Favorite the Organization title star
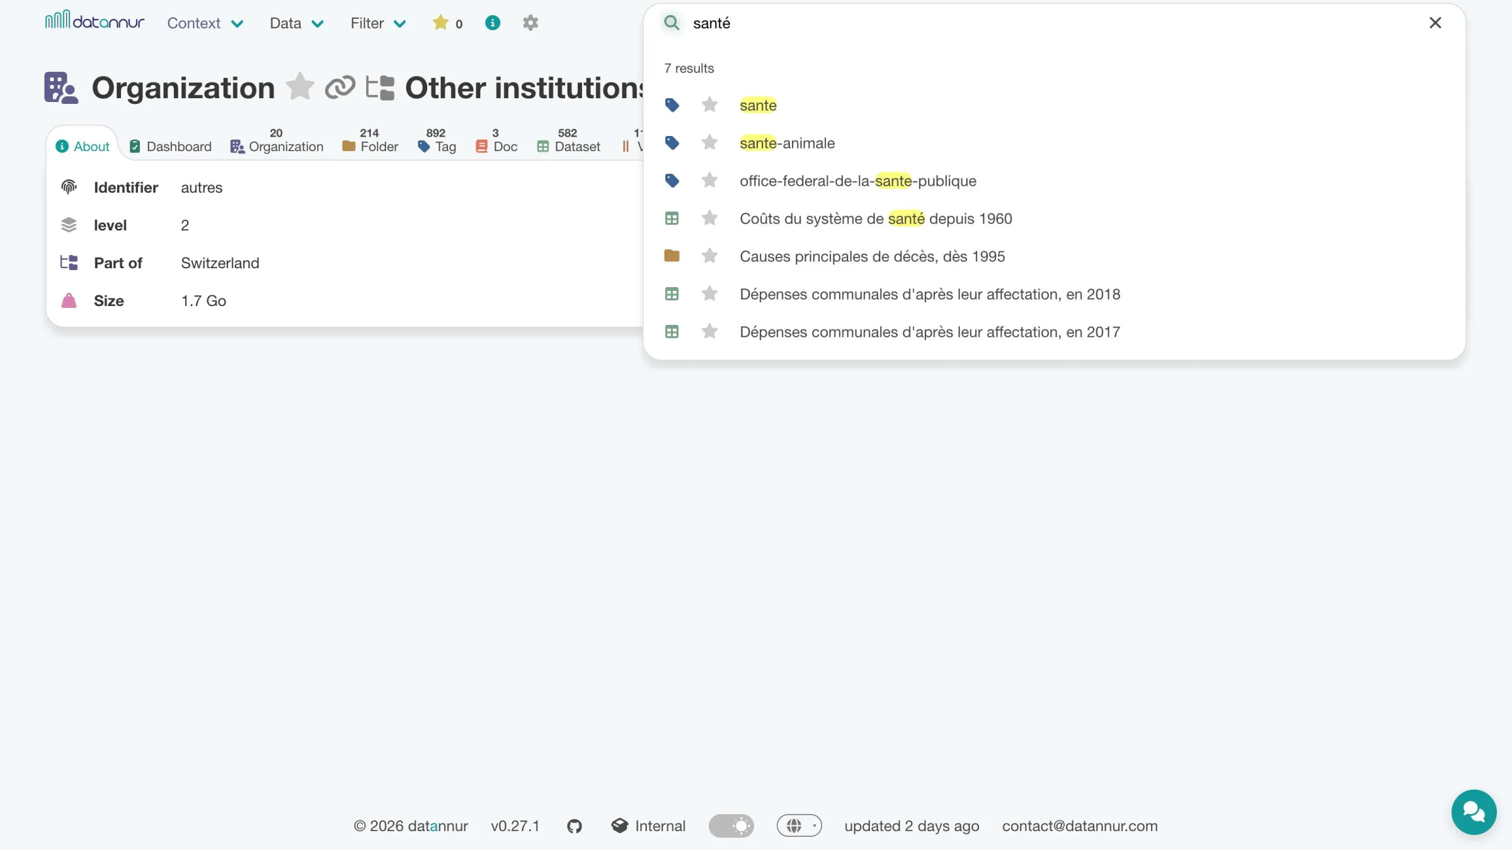Viewport: 1512px width, 850px height. point(299,87)
